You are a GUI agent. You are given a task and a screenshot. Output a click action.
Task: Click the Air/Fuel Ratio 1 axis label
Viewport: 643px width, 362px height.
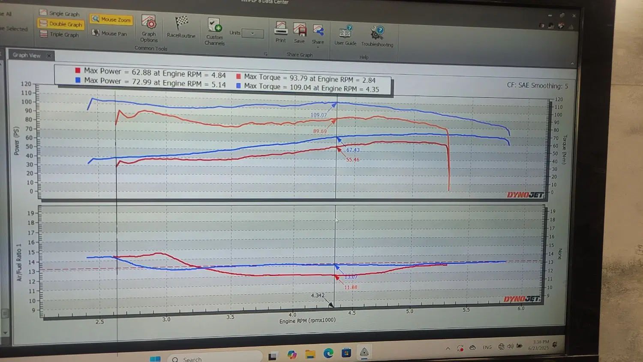19,262
